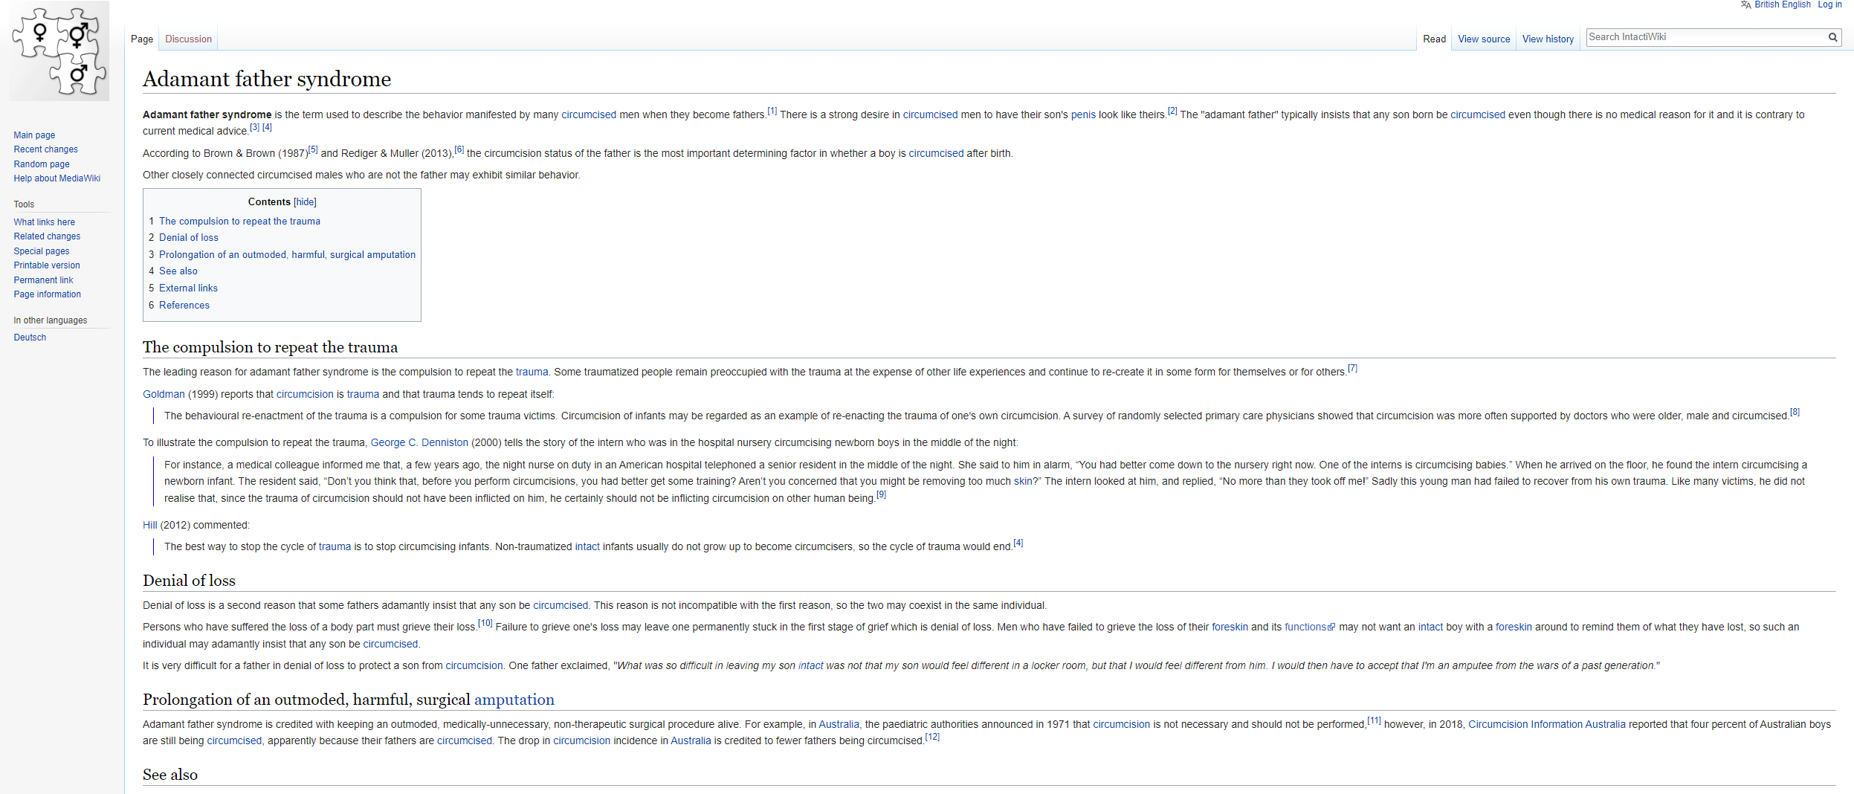The image size is (1854, 794).
Task: Open the external functions link
Action: pyautogui.click(x=1310, y=627)
